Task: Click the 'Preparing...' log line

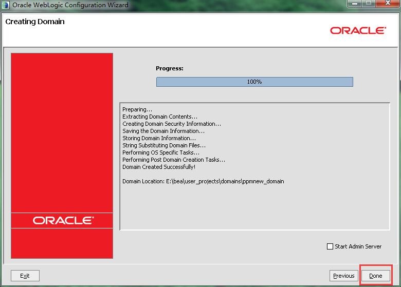Action: tap(137, 109)
